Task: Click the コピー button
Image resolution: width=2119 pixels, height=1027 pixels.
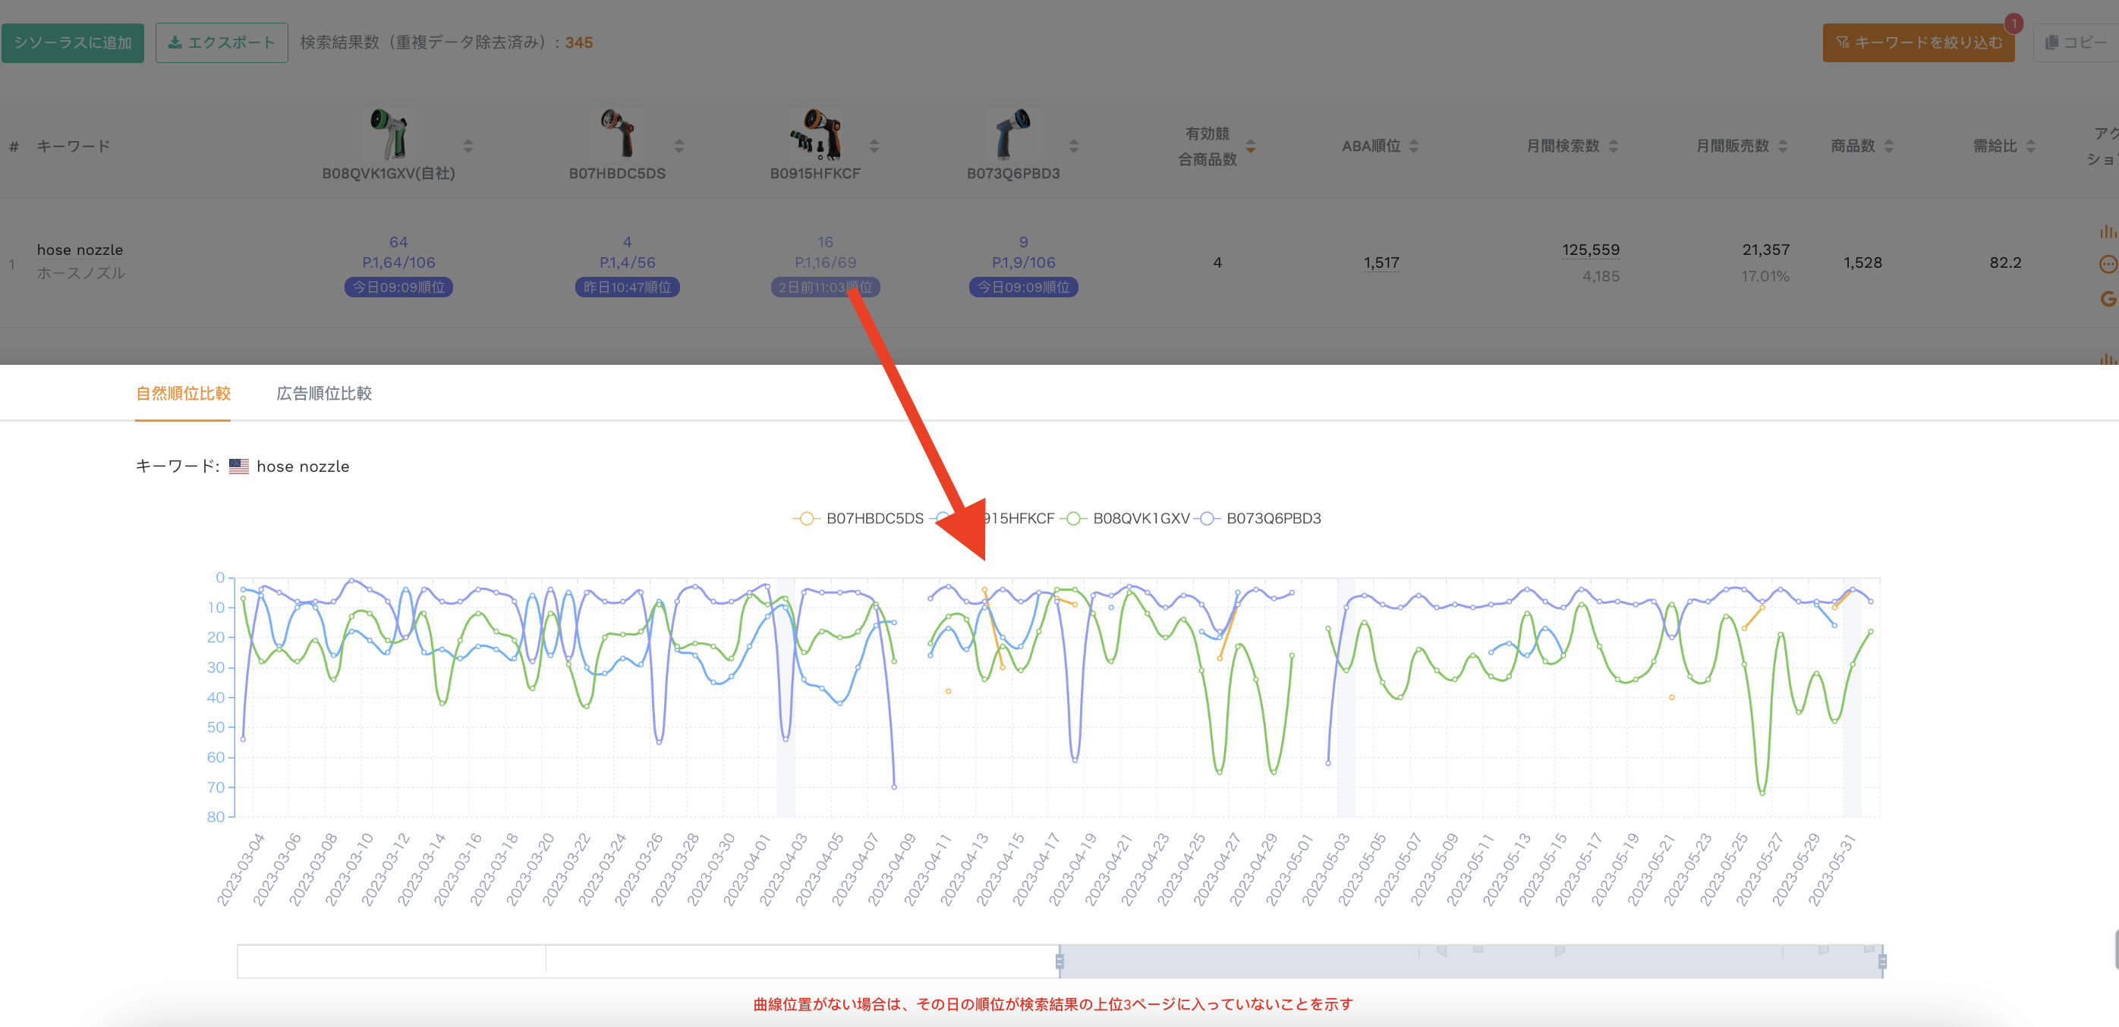Action: [x=2076, y=42]
